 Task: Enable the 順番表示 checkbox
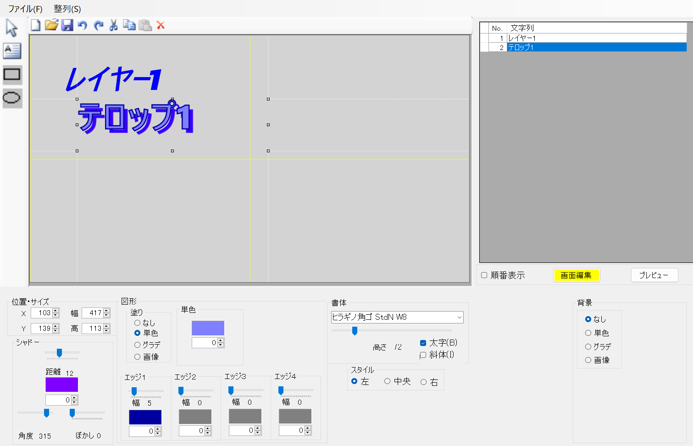(484, 275)
